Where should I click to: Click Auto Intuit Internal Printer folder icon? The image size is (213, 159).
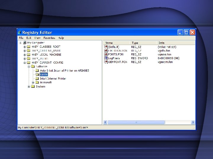pos(37,70)
